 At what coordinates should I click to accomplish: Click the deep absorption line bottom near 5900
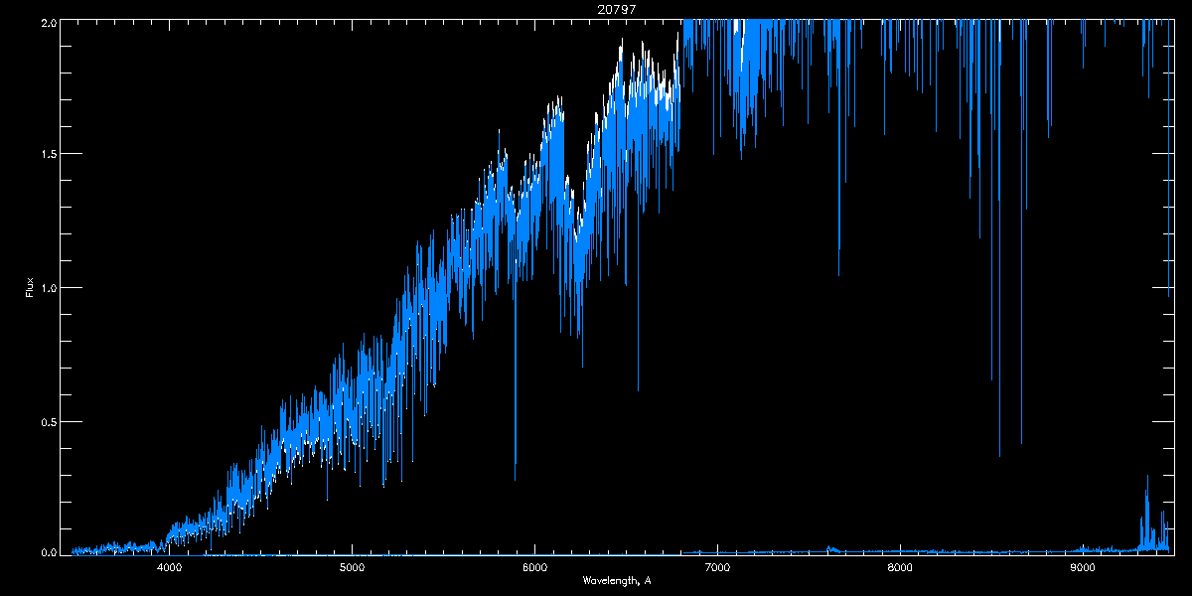(x=516, y=479)
